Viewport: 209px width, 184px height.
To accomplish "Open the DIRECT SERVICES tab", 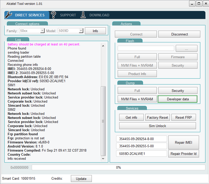I will click(27, 15).
